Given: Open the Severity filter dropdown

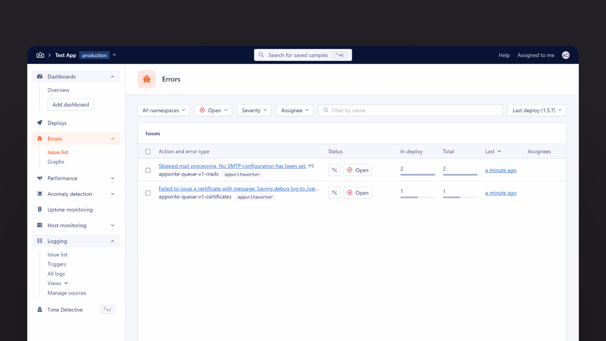Looking at the screenshot, I should 254,110.
